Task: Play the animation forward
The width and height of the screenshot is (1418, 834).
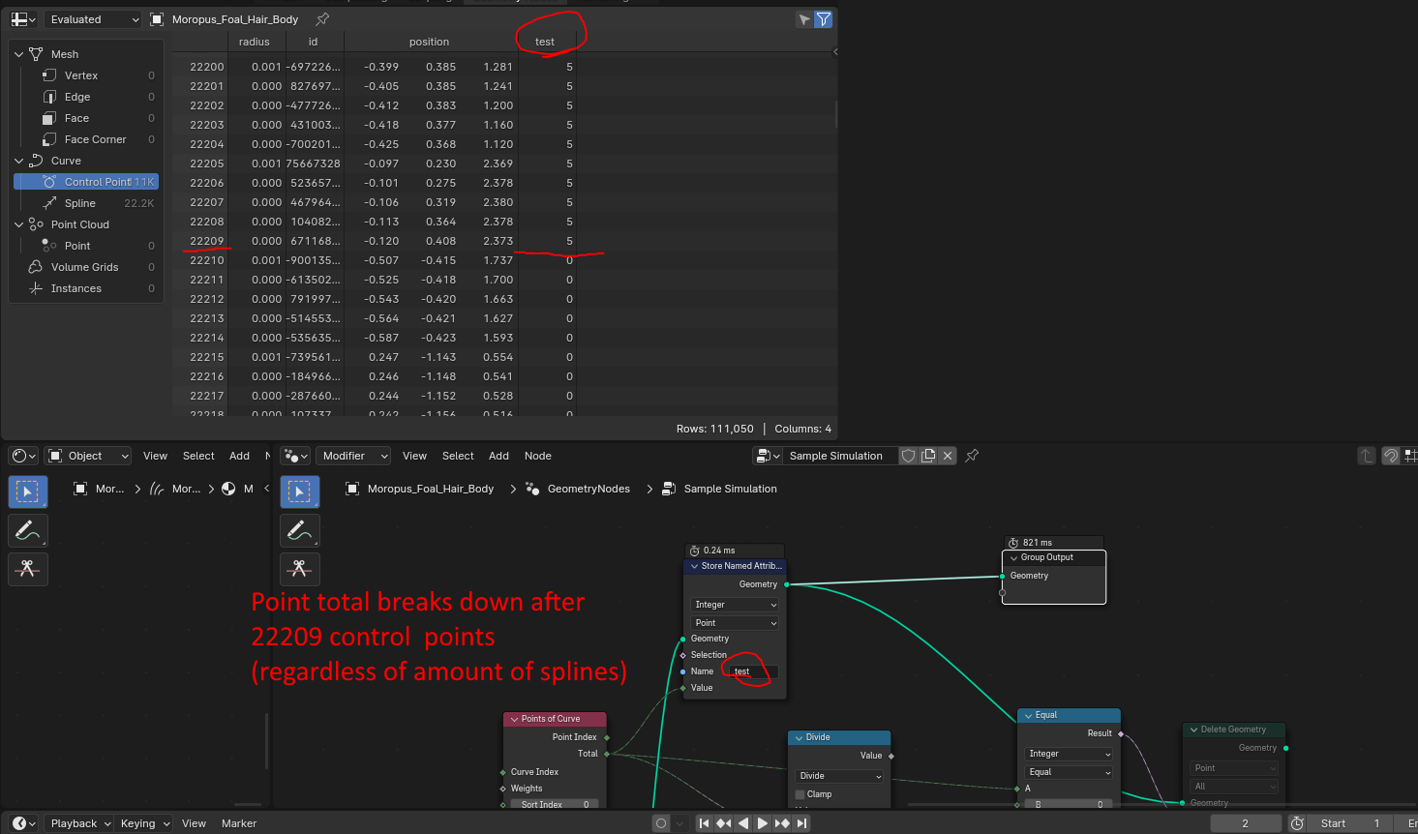Action: tap(763, 823)
